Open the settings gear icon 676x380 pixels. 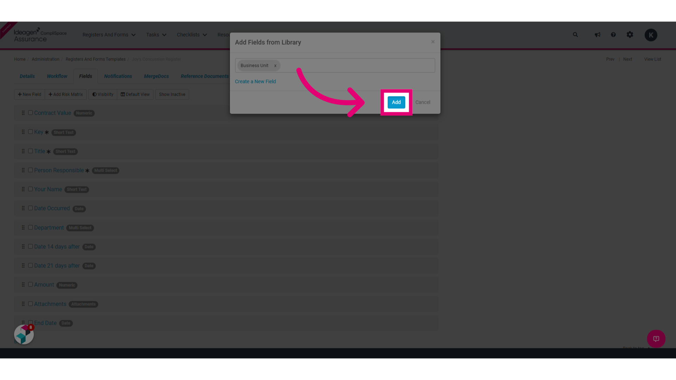[630, 35]
